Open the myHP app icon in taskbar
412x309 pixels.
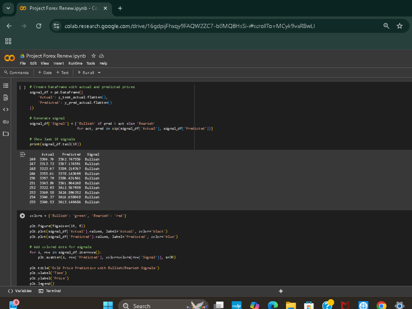237,306
